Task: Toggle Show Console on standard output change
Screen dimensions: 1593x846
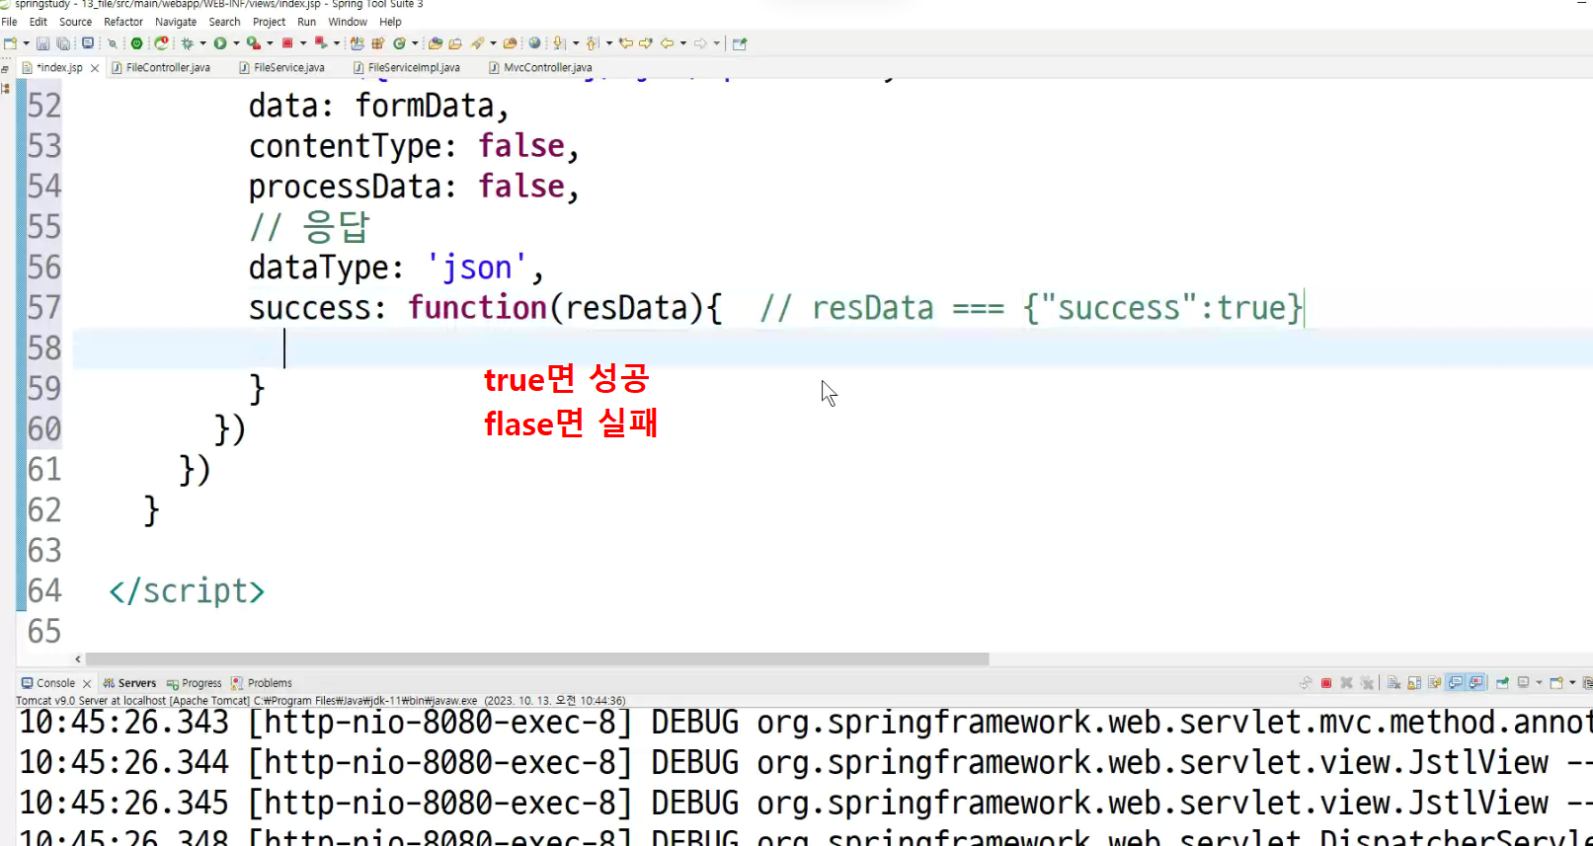Action: (1456, 683)
